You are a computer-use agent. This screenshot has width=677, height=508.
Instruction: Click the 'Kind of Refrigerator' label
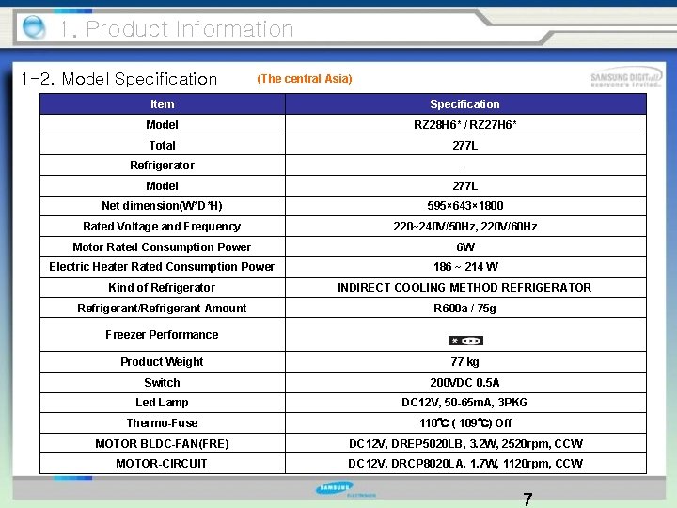(162, 288)
